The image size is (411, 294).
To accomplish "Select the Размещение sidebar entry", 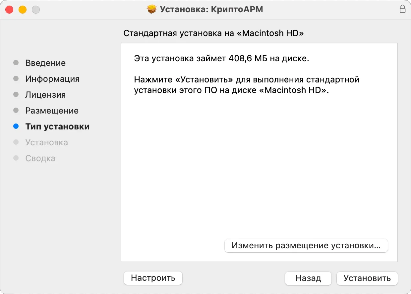I will 52,110.
